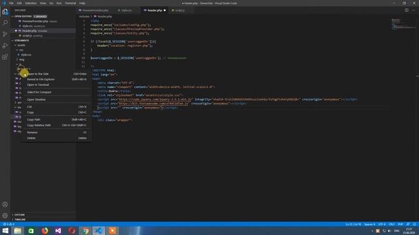The image size is (419, 235).
Task: Click the green app icon on taskbar
Action: (31, 230)
